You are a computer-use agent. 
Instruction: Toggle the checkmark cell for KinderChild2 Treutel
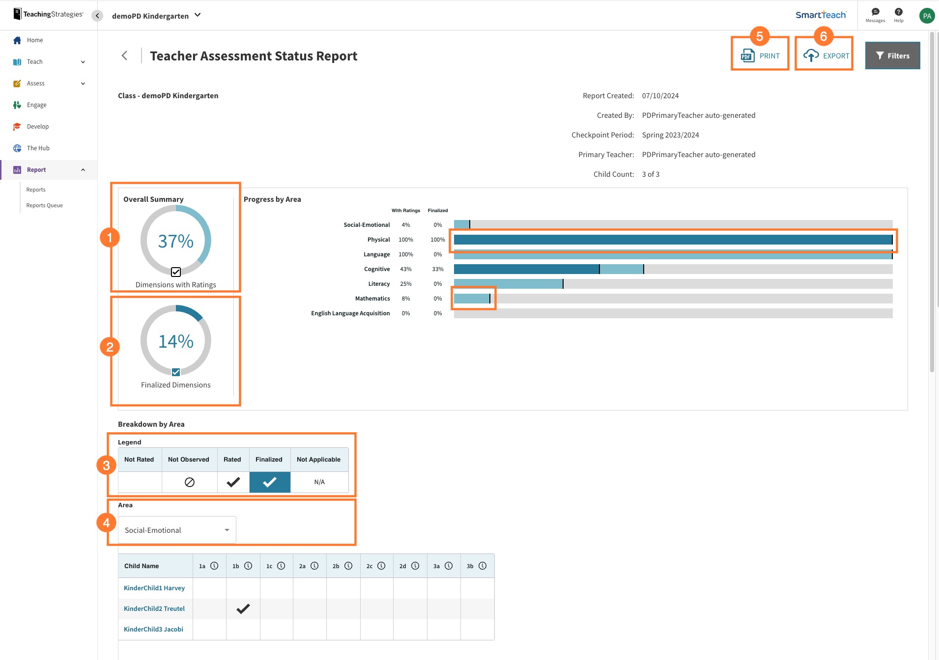point(243,608)
